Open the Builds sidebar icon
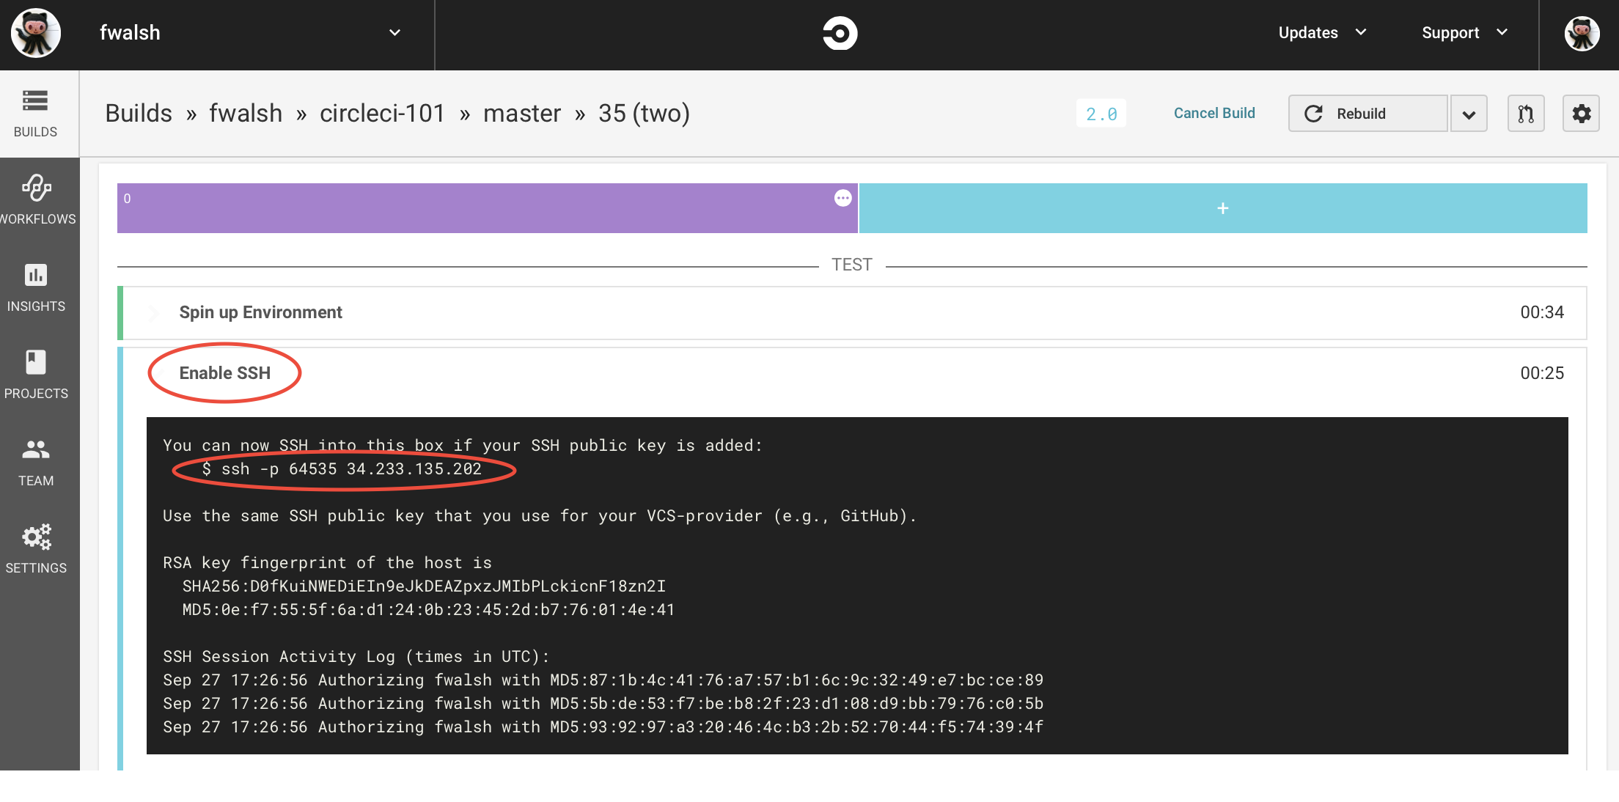This screenshot has width=1619, height=802. point(35,113)
